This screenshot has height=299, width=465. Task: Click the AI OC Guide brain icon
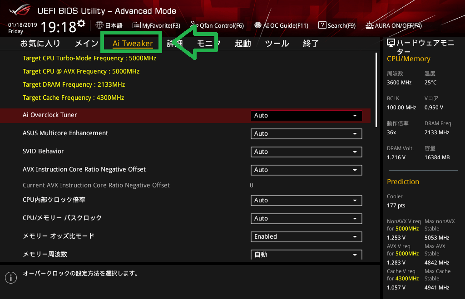click(258, 25)
